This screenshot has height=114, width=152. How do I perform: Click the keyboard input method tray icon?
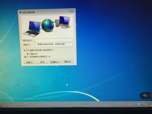coord(130,104)
